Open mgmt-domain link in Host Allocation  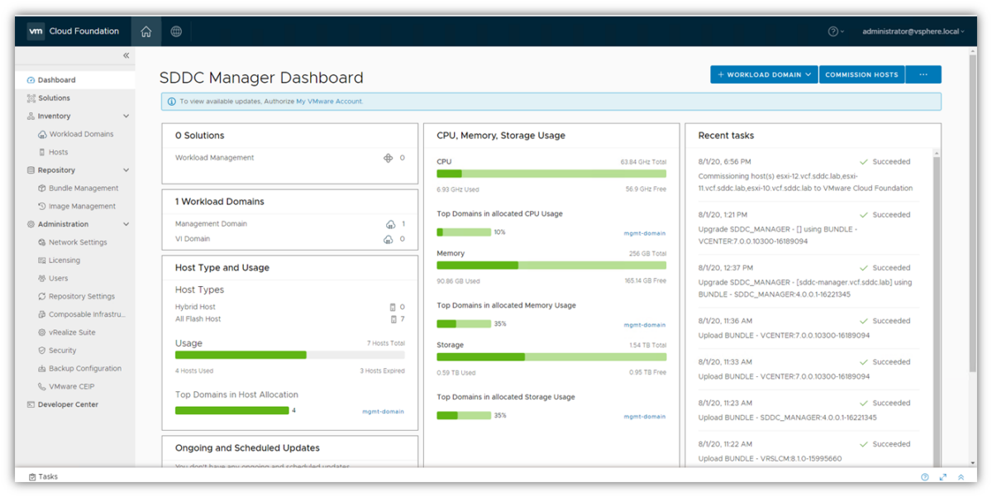pos(384,411)
